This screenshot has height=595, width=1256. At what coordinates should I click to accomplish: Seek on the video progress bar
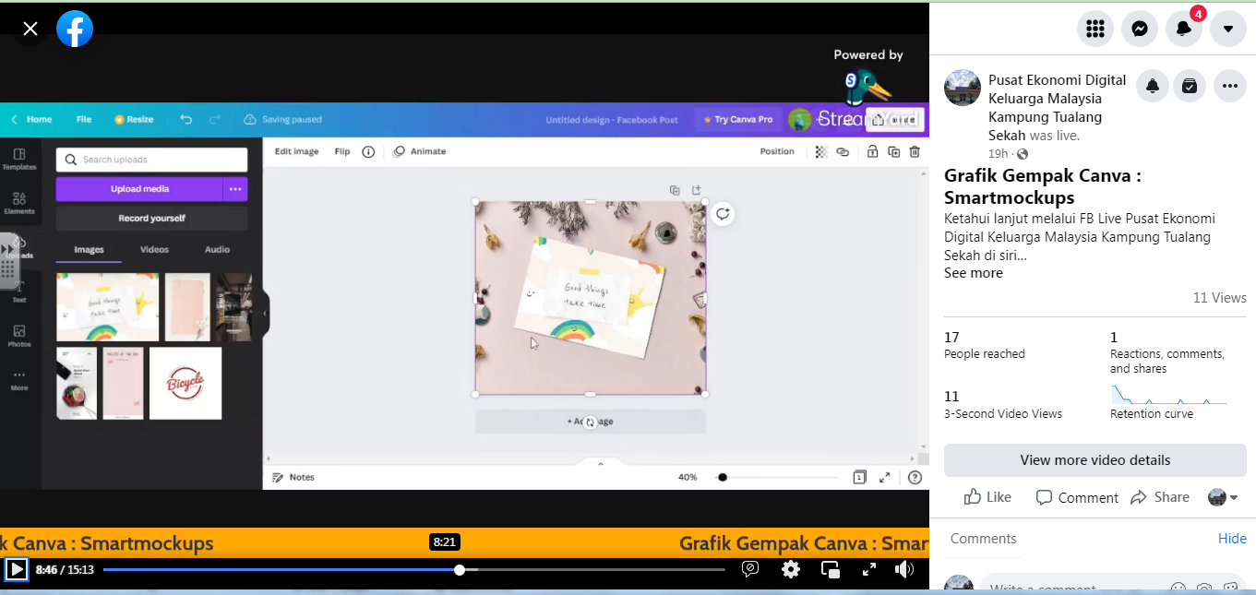pyautogui.click(x=413, y=569)
